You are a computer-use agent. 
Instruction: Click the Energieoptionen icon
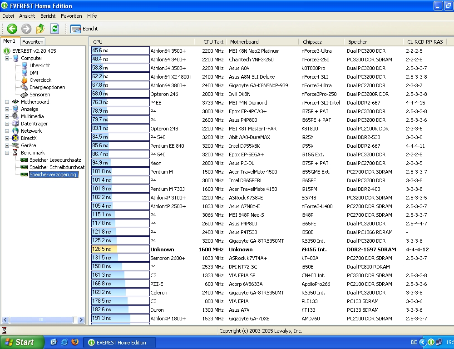tap(25, 87)
